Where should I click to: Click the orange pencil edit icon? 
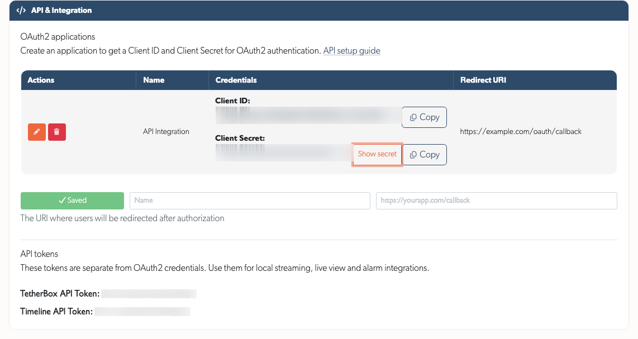[x=37, y=132]
